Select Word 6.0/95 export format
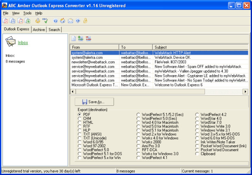This screenshot has width=252, height=175. 79,142
